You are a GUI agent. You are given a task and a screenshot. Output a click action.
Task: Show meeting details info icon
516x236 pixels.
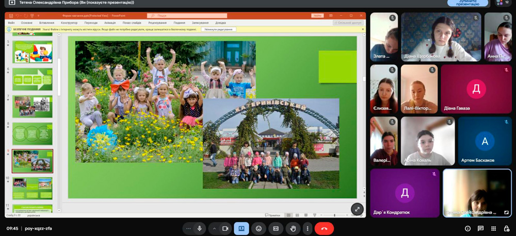pyautogui.click(x=467, y=228)
